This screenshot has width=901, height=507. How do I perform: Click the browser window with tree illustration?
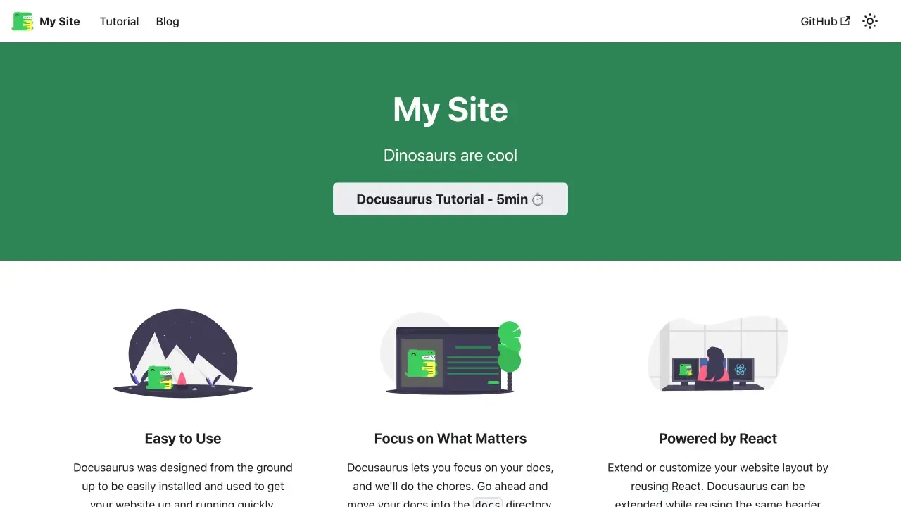tap(450, 353)
